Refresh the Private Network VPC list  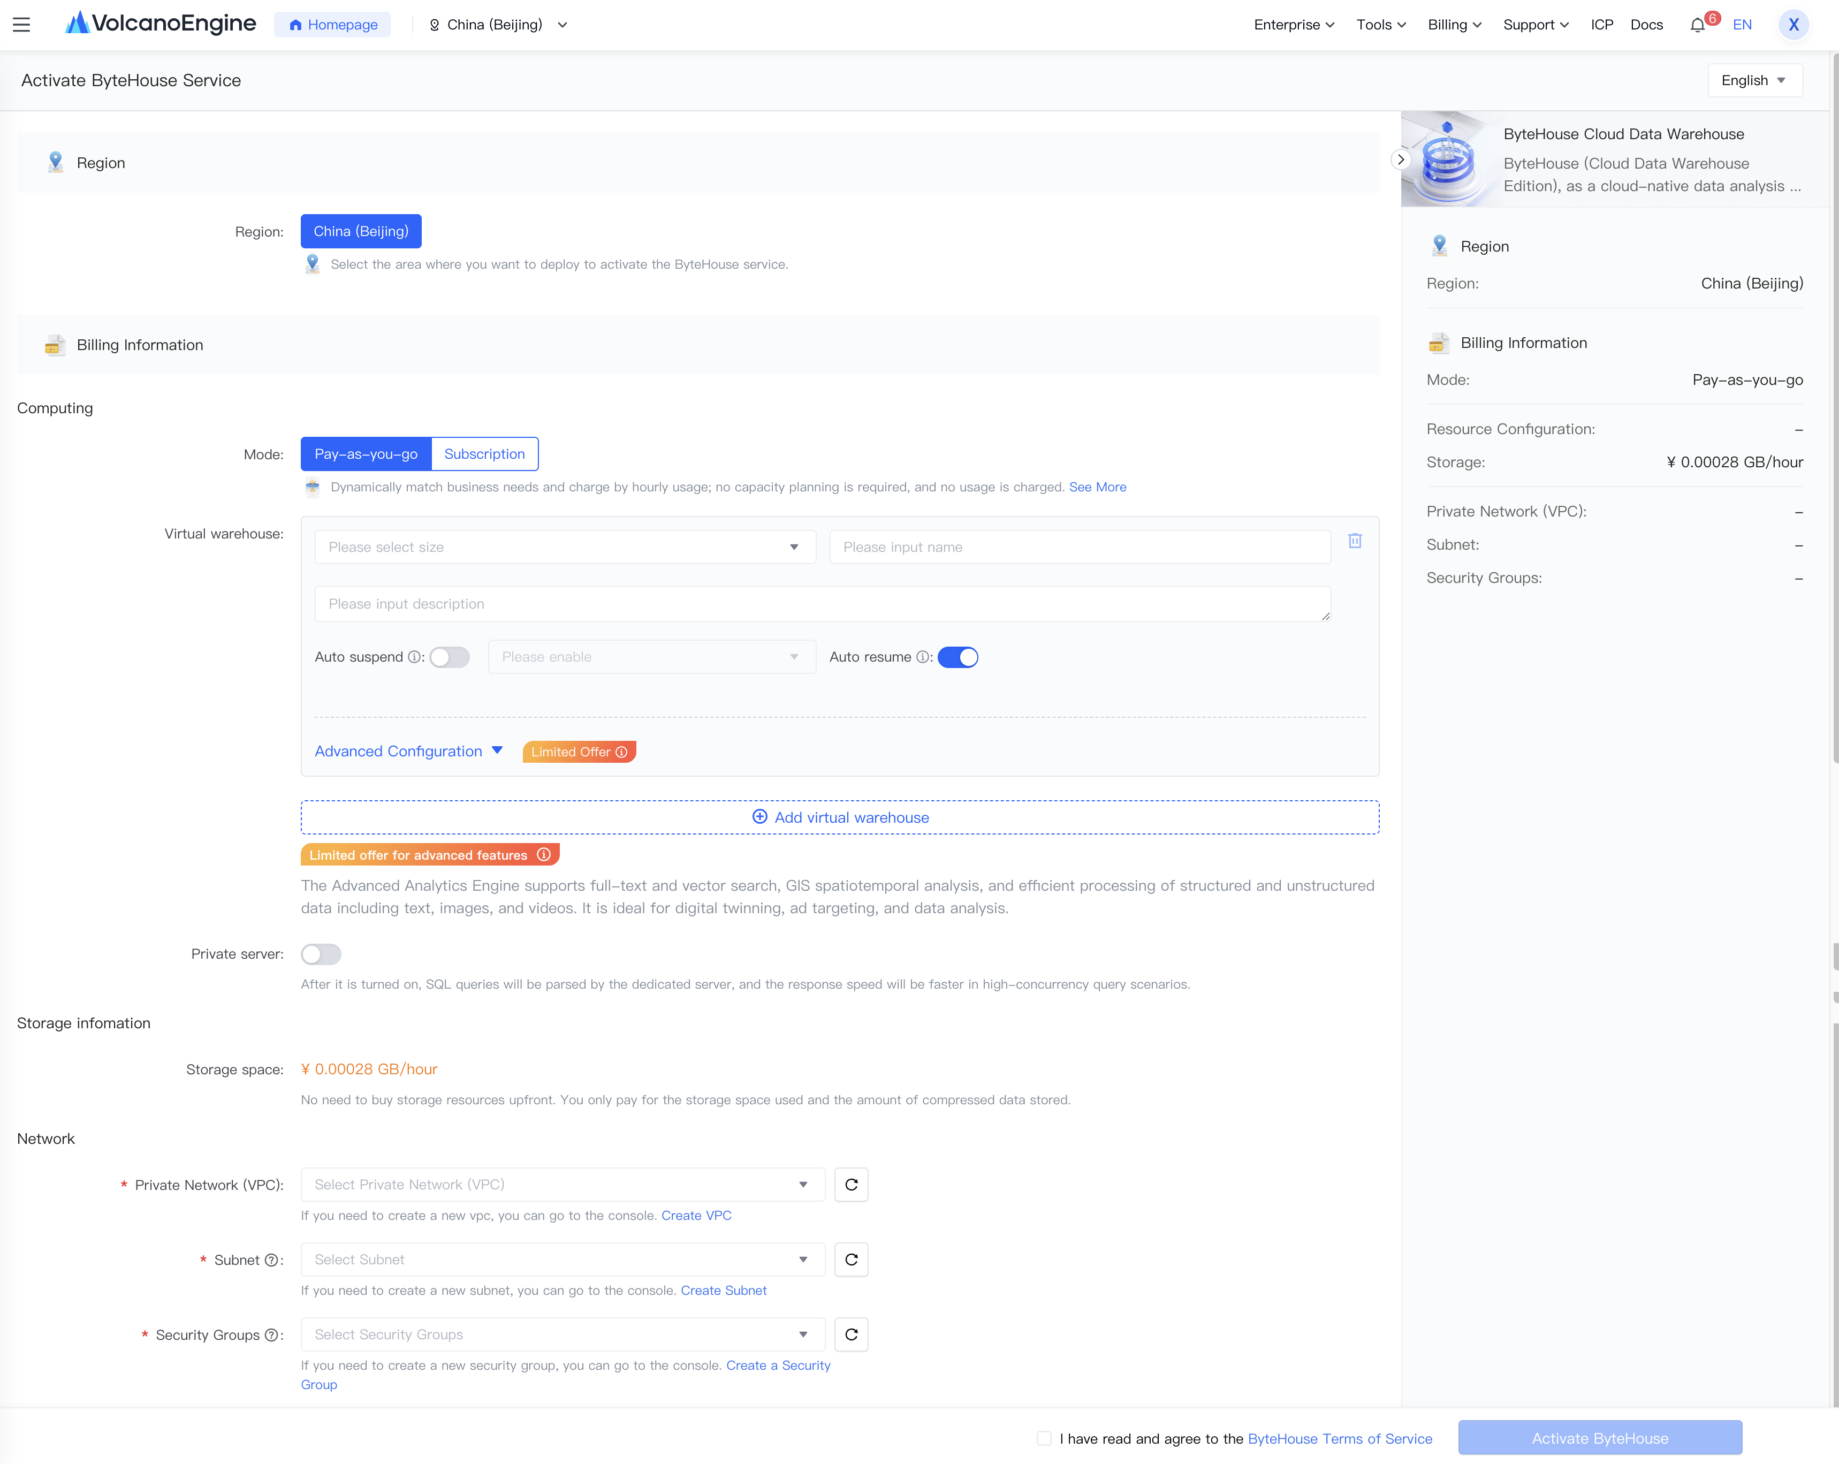pos(852,1184)
